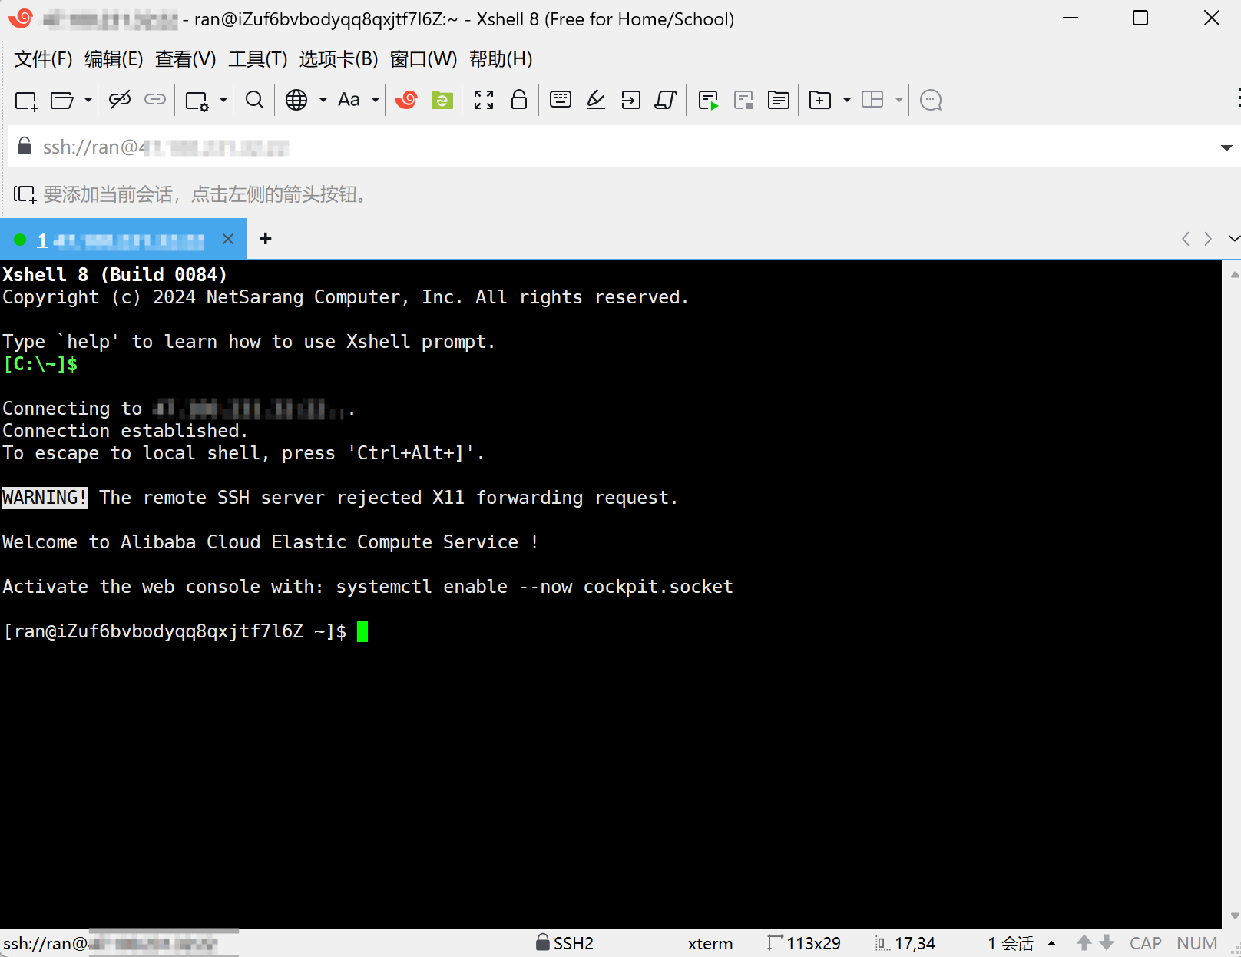Expand the font dropdown arrow
1241x957 pixels.
(x=375, y=100)
